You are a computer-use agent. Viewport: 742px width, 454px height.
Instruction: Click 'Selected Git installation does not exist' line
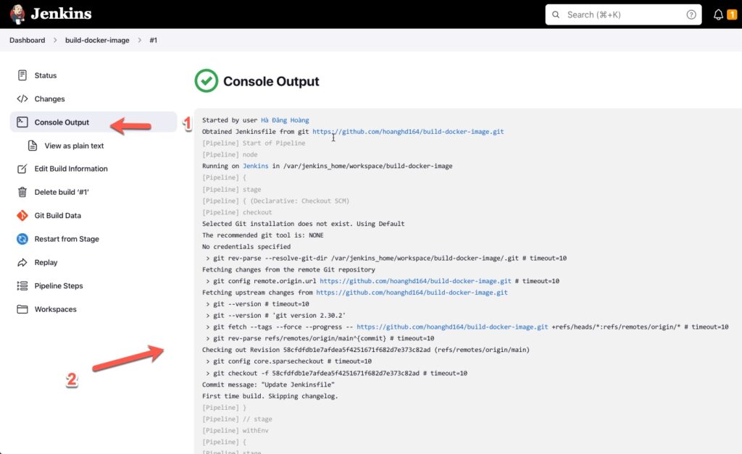(304, 224)
